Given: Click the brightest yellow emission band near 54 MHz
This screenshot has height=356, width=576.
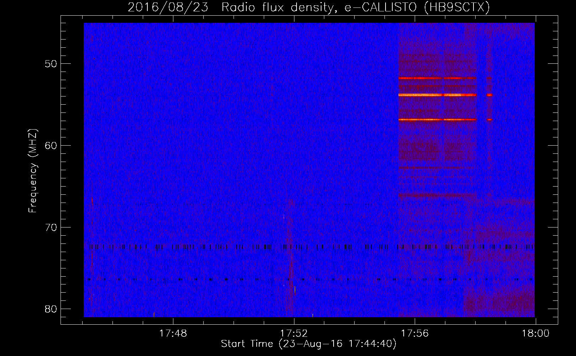Looking at the screenshot, I should coord(437,95).
